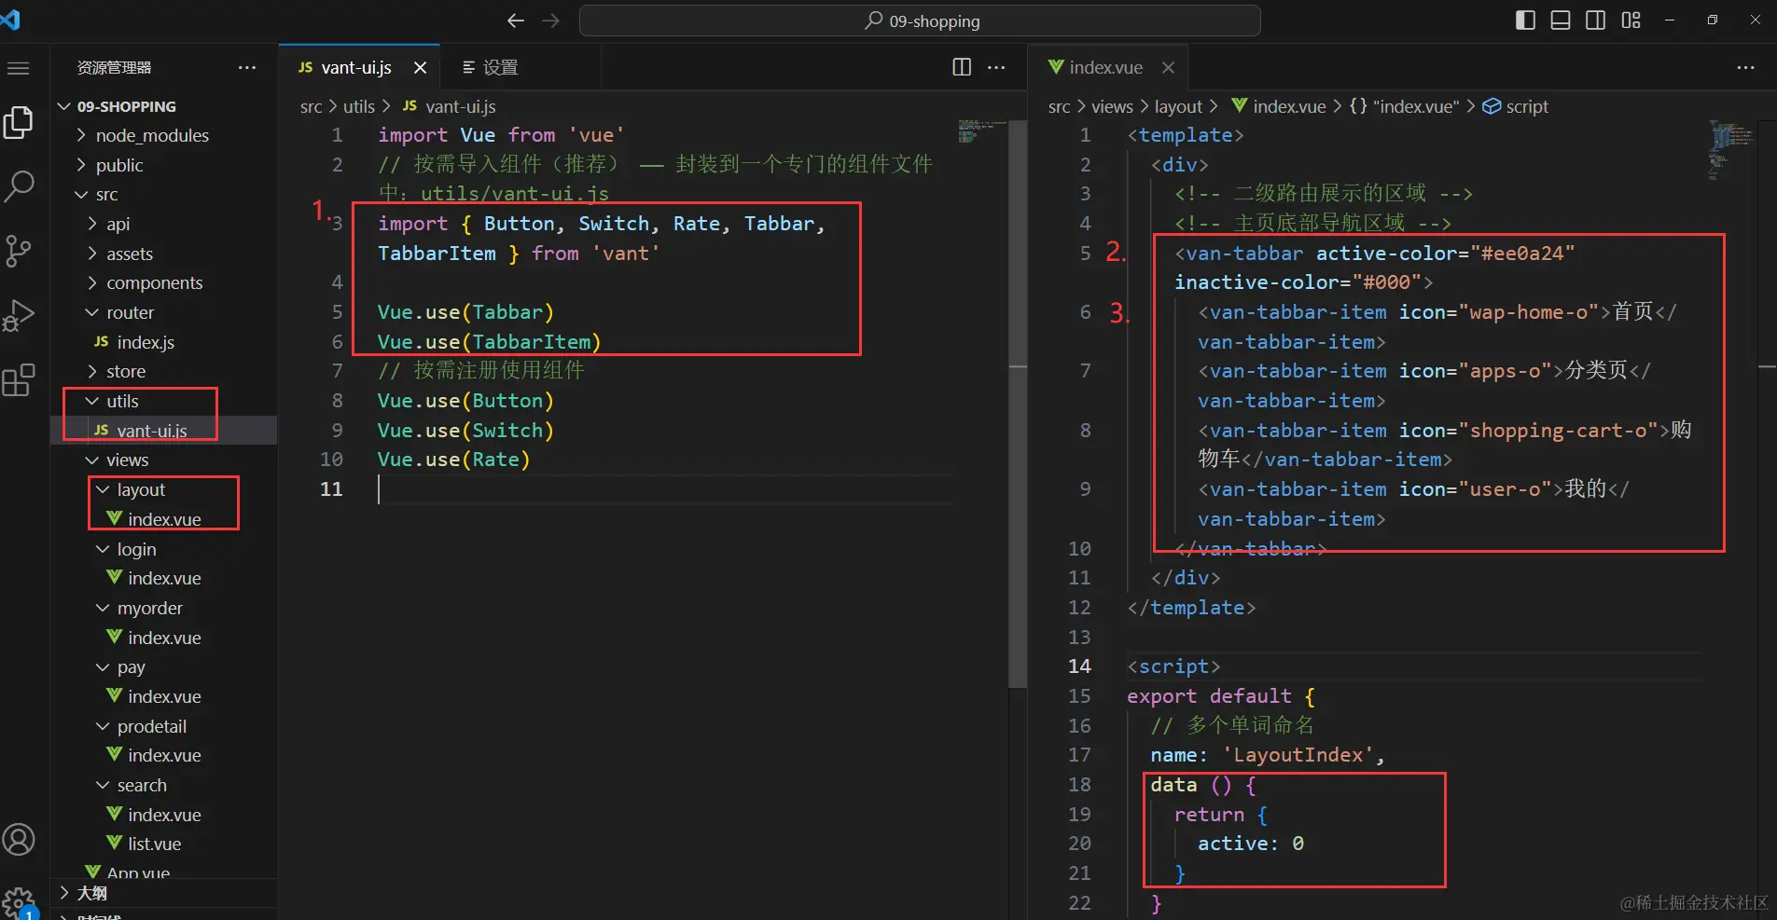Image resolution: width=1777 pixels, height=920 pixels.
Task: Collapse the views folder
Action: coord(163,460)
